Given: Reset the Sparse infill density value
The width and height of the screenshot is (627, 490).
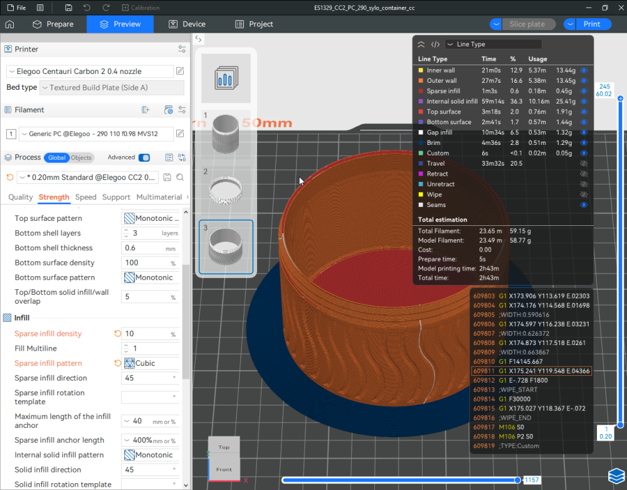Looking at the screenshot, I should point(117,334).
